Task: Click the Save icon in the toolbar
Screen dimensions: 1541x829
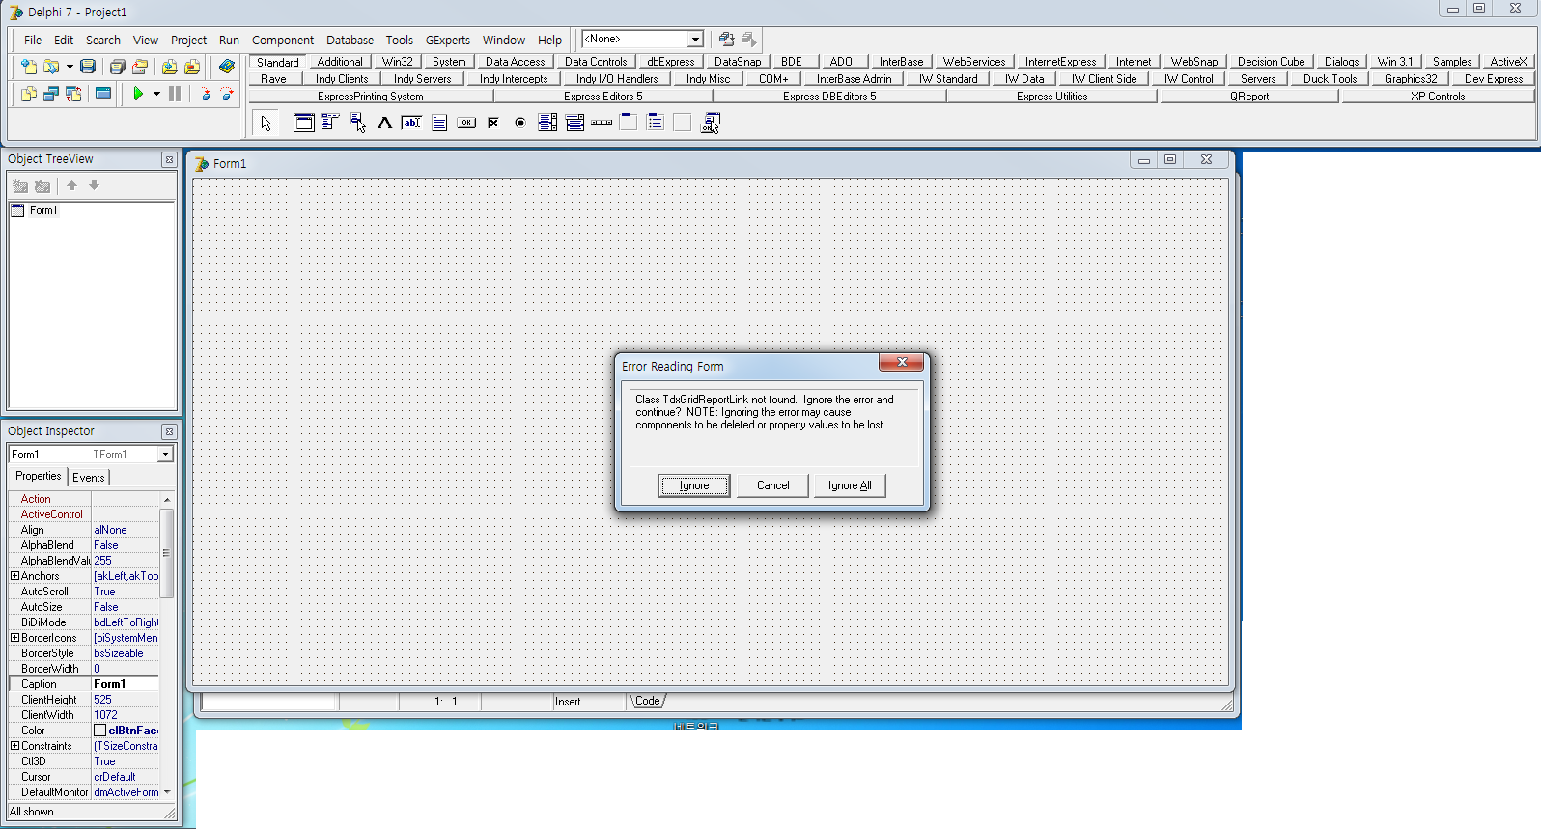Action: tap(88, 67)
